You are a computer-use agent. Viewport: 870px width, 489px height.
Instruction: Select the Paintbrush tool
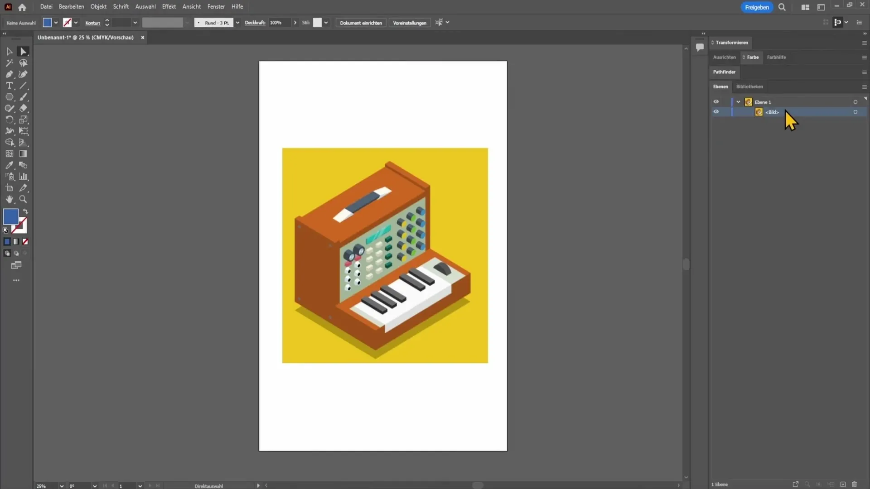click(x=23, y=97)
